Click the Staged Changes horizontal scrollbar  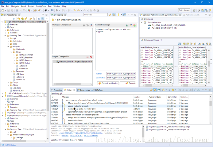[73, 84]
